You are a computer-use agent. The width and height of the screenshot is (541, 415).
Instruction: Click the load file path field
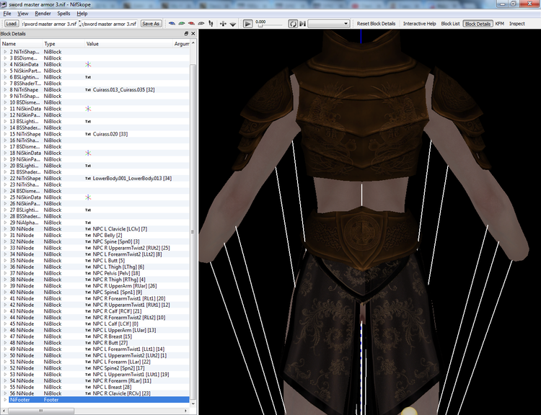click(49, 24)
